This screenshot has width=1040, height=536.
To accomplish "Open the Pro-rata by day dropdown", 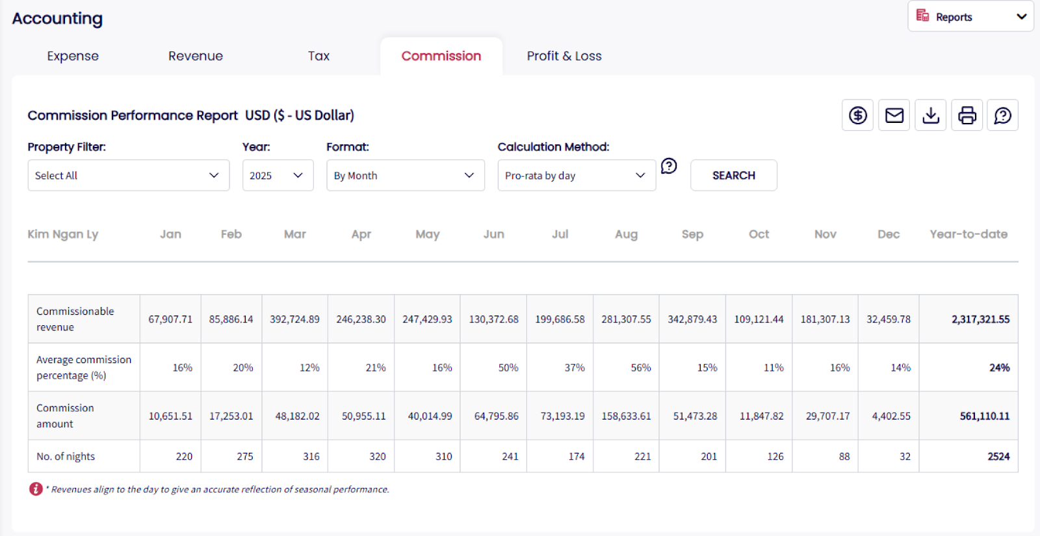I will (x=576, y=176).
